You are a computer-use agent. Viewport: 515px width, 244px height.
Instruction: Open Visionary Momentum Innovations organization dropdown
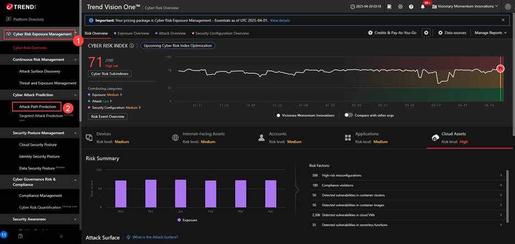tap(465, 6)
